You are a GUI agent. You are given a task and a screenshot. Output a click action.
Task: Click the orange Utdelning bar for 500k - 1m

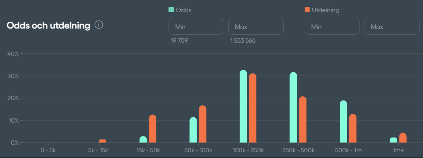[353, 129]
